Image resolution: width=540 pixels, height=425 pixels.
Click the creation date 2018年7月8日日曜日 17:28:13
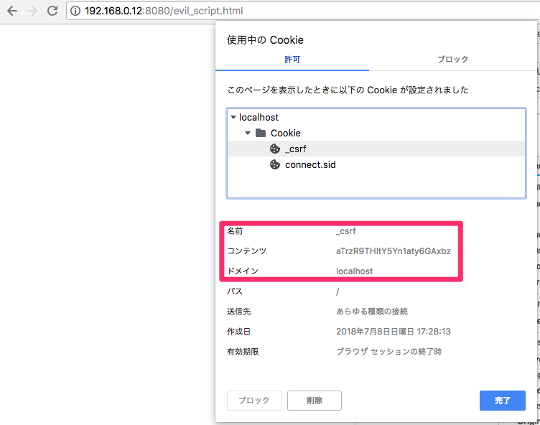[394, 332]
